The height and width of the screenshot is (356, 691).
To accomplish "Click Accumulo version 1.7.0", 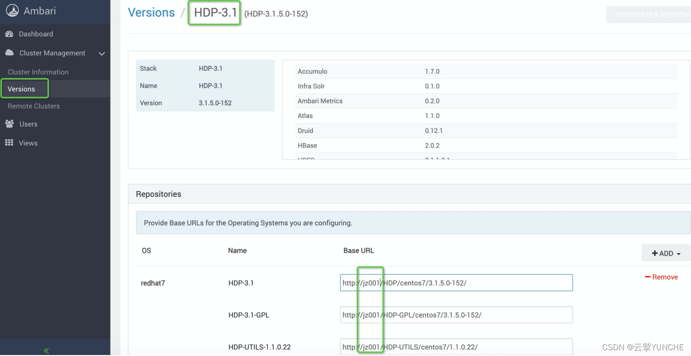I will (x=432, y=71).
